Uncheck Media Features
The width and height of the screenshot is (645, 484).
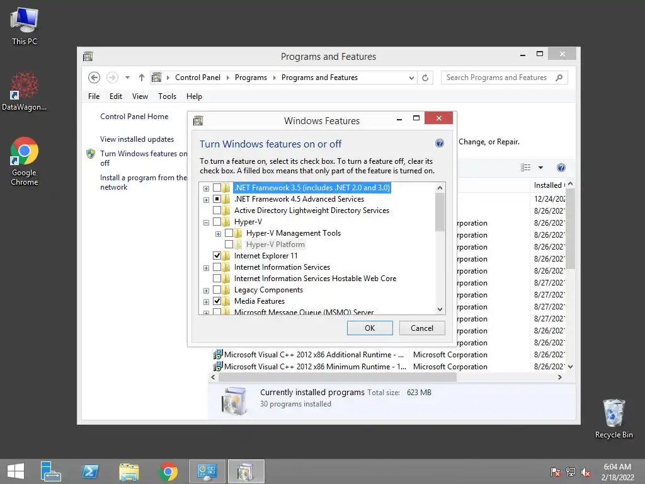pos(217,301)
